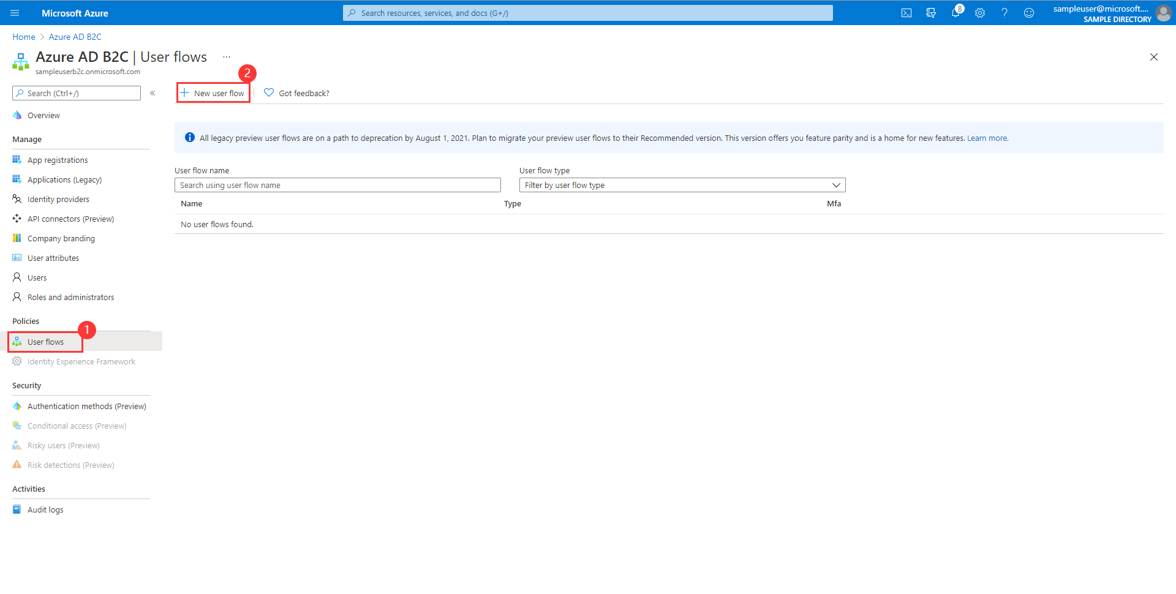Open Audit logs under Activities
Viewport: 1176px width, 594px height.
pos(45,509)
